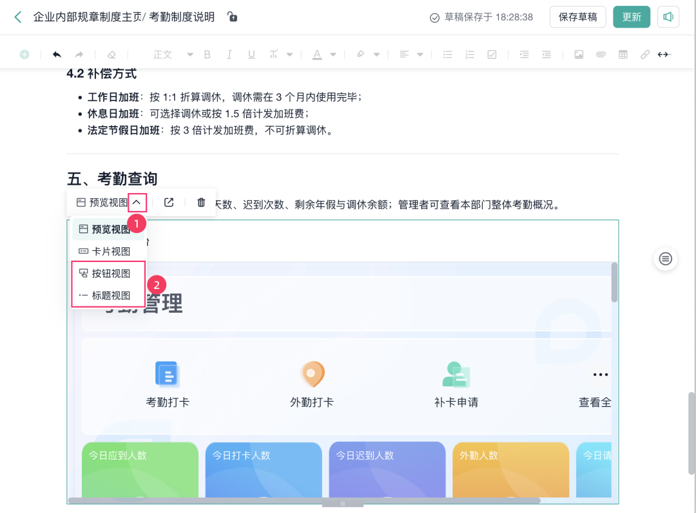Click the back arrow next to the page title
This screenshot has height=513, width=696.
tap(18, 17)
